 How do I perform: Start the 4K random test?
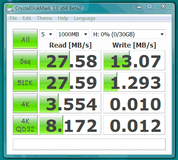pyautogui.click(x=25, y=103)
